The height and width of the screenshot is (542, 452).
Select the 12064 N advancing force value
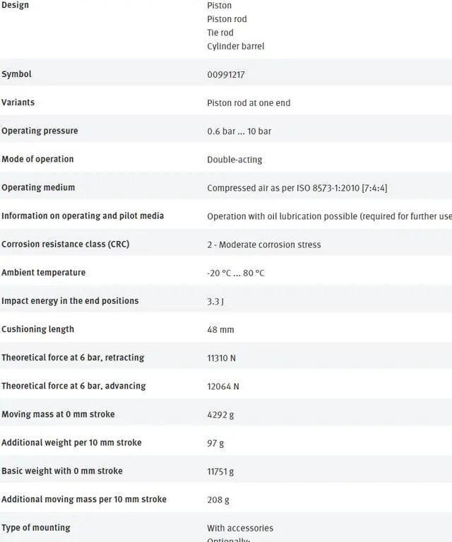[x=223, y=387]
